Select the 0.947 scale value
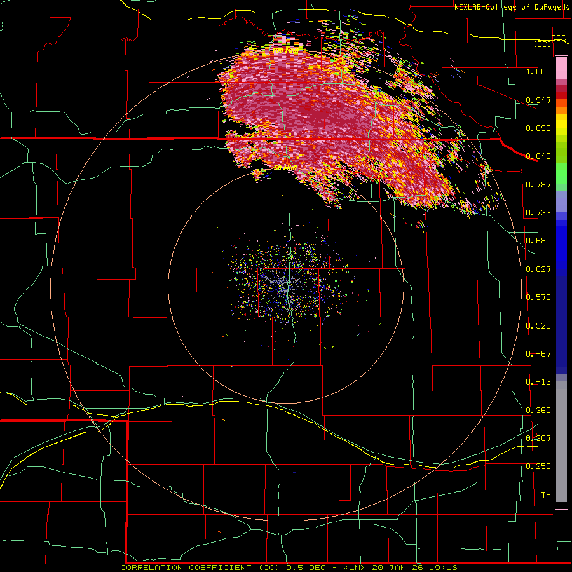Screen dimensions: 572x572 coord(538,100)
